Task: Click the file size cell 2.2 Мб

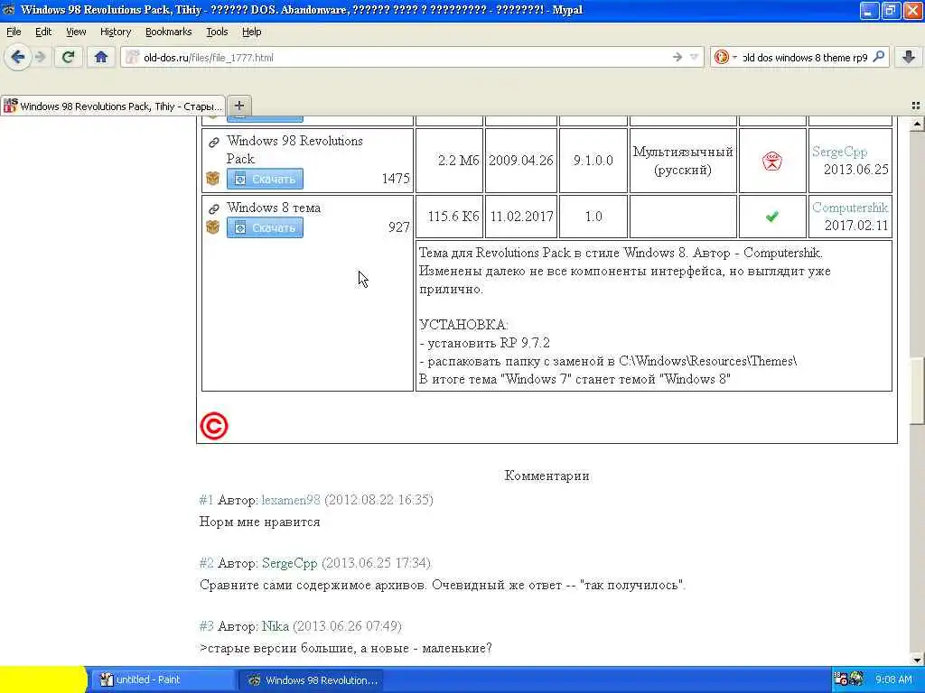Action: click(x=449, y=161)
